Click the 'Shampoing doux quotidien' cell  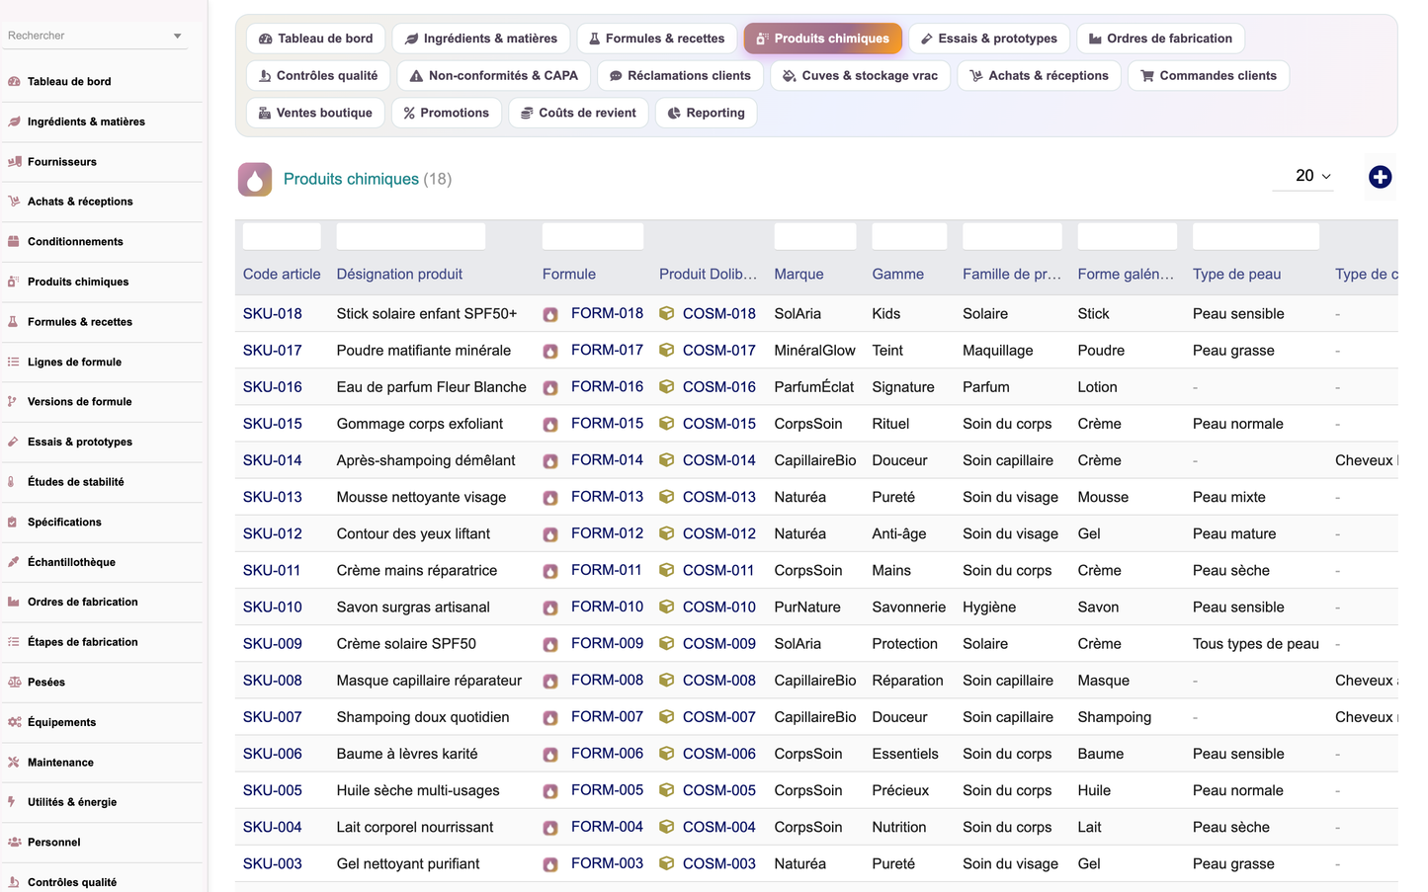point(423,717)
